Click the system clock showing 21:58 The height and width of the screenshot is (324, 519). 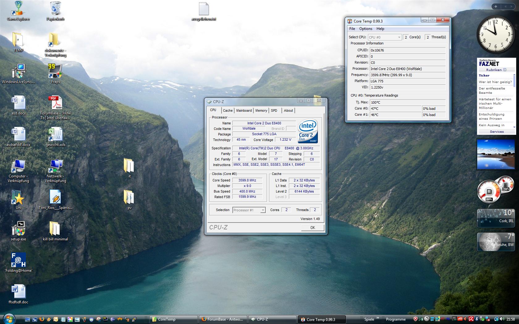(511, 319)
